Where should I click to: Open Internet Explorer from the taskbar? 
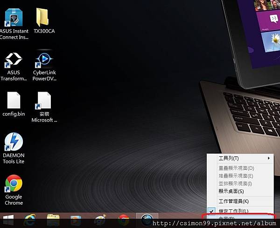(30, 221)
